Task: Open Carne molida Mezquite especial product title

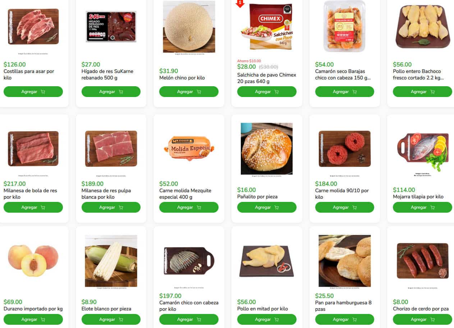Action: [x=185, y=194]
